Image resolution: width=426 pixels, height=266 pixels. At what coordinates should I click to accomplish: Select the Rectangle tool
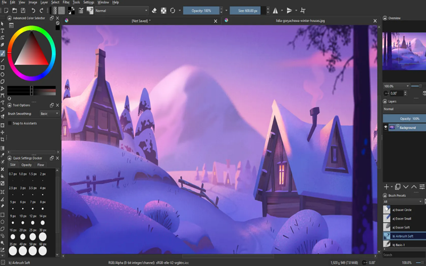tap(3, 68)
